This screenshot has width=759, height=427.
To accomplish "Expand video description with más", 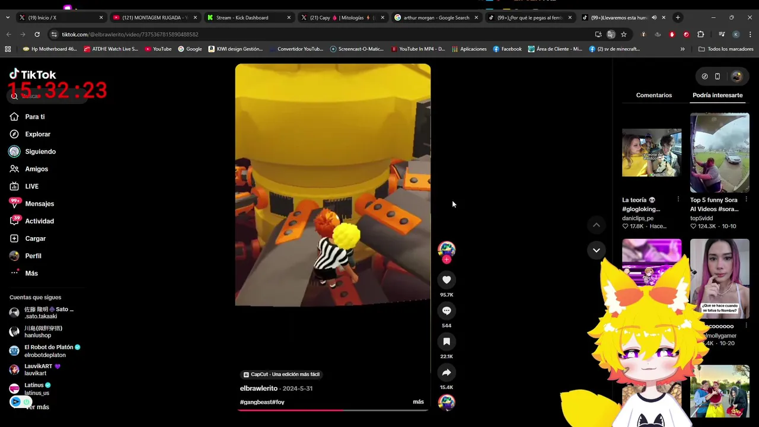I will click(418, 402).
